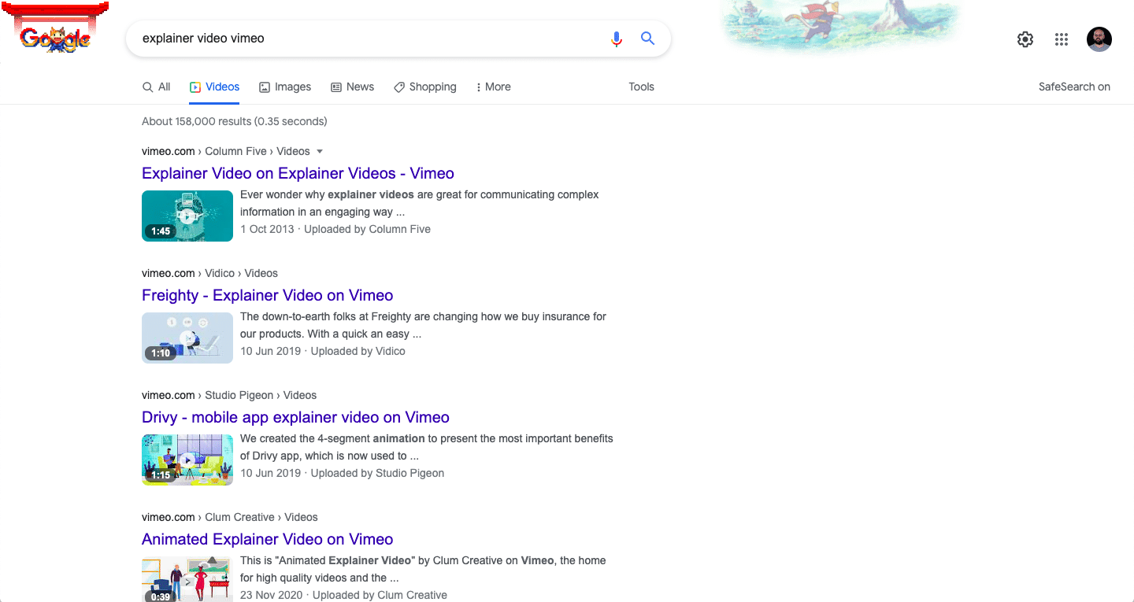Image resolution: width=1134 pixels, height=602 pixels.
Task: Open 'Explainer Video on Explainer Videos - Vimeo' result
Action: tap(298, 173)
